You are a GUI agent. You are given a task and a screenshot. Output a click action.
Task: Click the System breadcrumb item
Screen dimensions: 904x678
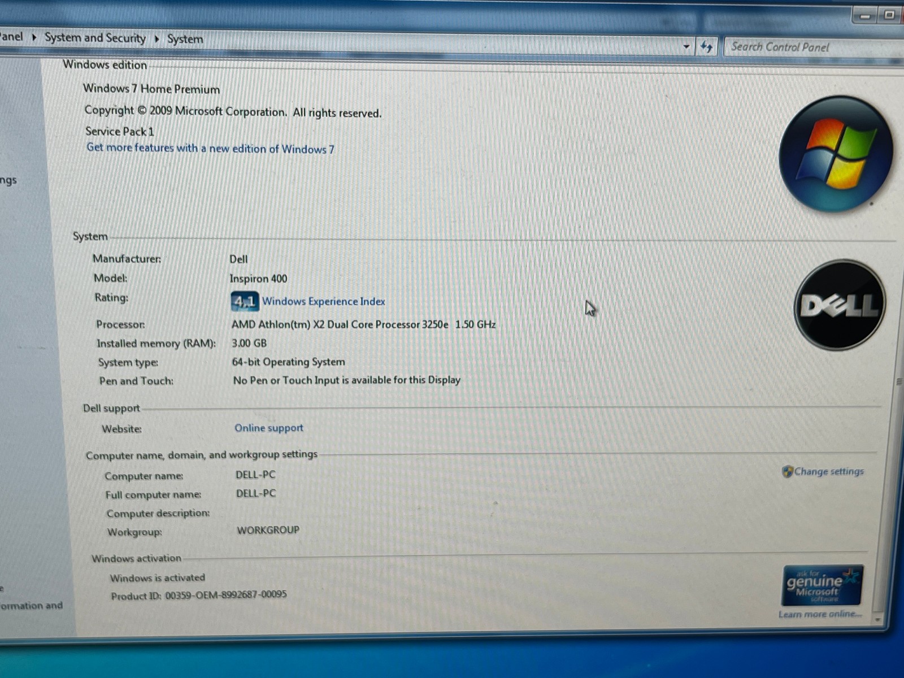pos(185,39)
